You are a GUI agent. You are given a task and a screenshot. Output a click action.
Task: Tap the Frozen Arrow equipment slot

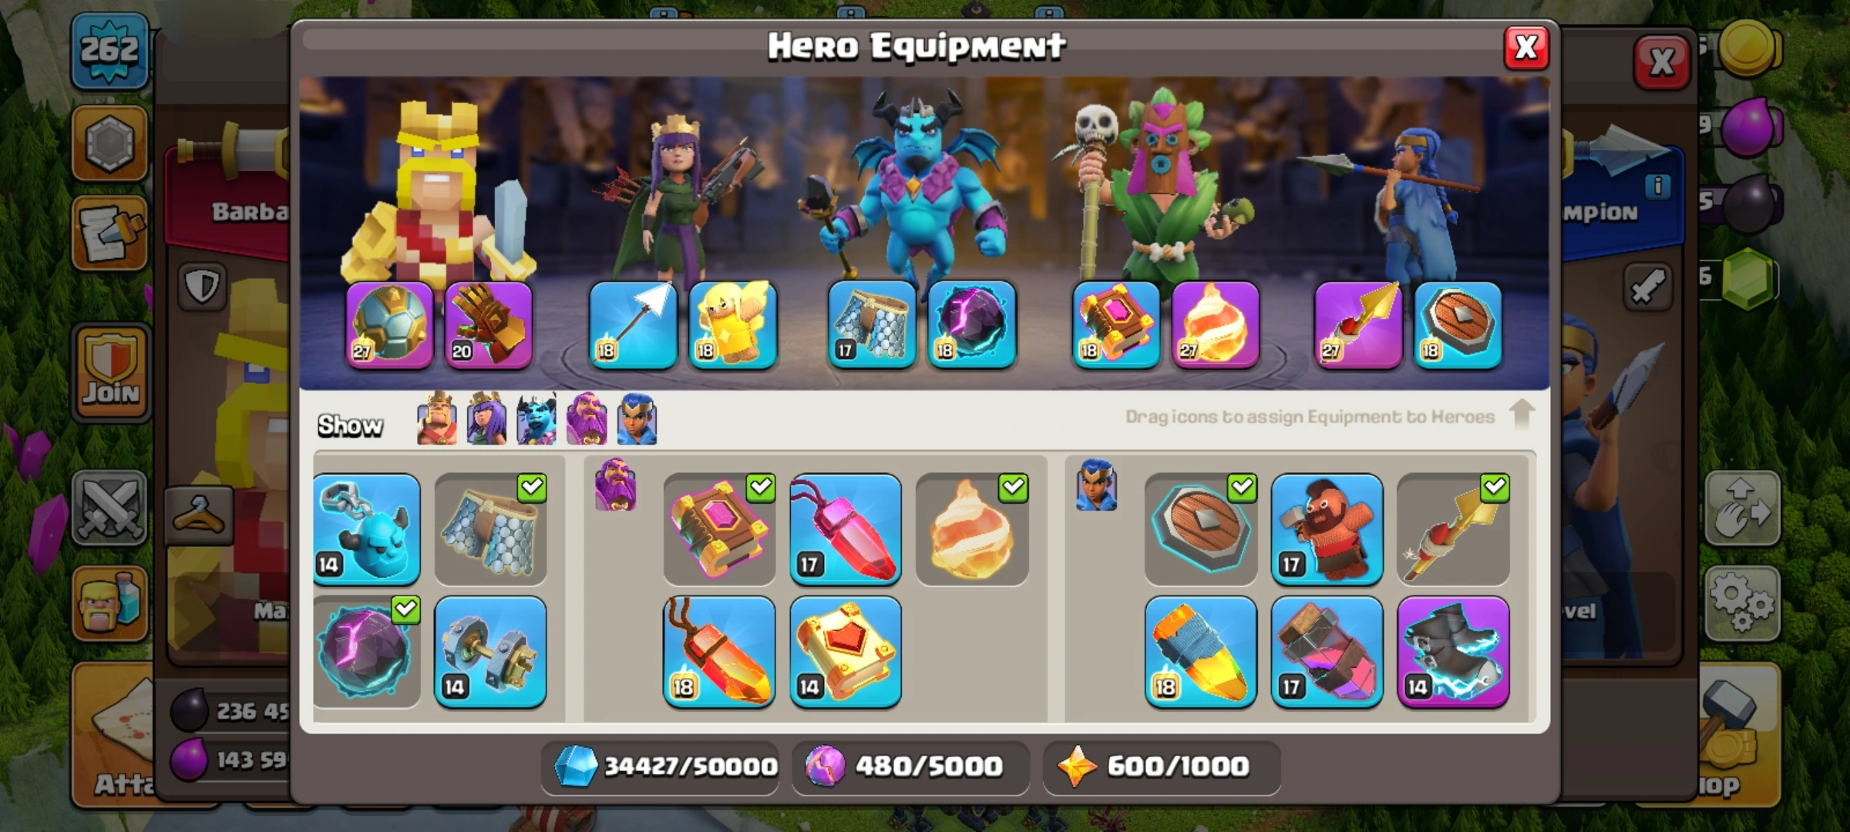633,324
